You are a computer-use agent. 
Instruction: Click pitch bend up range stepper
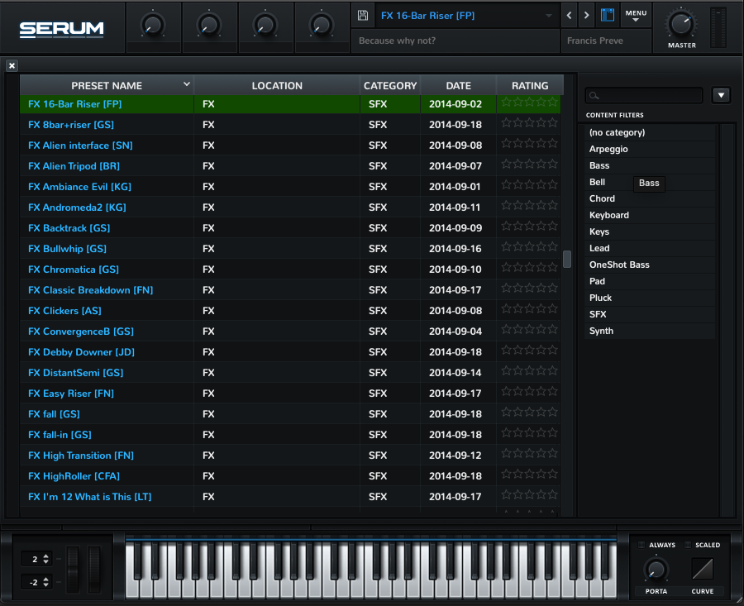point(46,559)
